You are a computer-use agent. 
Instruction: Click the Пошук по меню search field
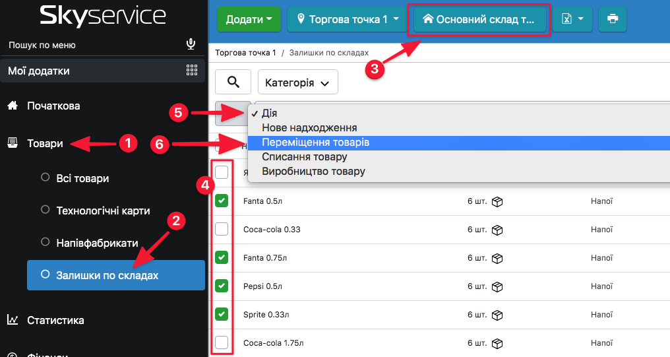pyautogui.click(x=92, y=45)
